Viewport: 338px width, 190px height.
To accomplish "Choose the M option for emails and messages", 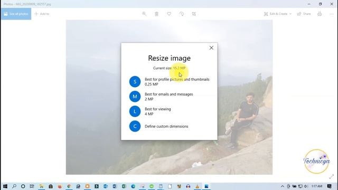I will tap(161, 97).
